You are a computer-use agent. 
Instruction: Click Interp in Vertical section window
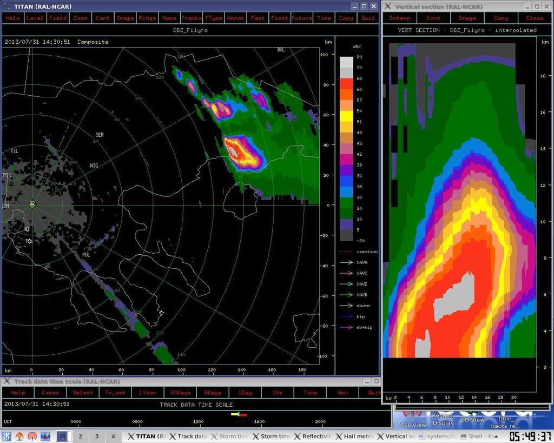coord(400,18)
